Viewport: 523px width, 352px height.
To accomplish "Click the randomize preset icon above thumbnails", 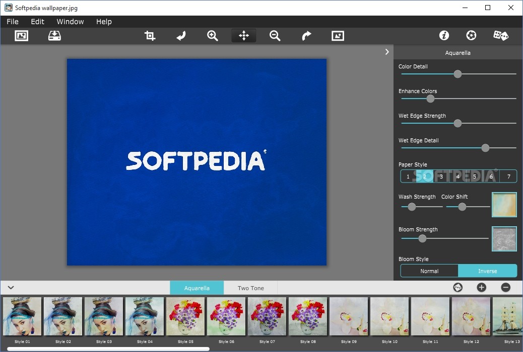I will [x=457, y=288].
